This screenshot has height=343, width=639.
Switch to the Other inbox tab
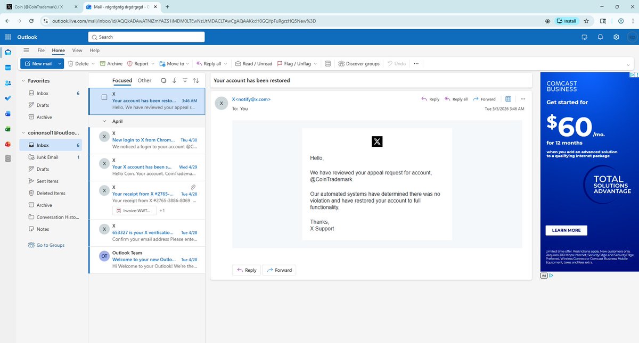[144, 81]
